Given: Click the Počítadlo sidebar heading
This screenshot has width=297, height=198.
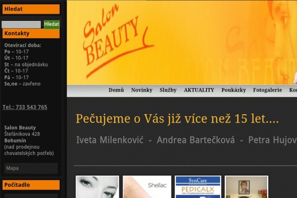Looking at the screenshot, I should (31, 185).
